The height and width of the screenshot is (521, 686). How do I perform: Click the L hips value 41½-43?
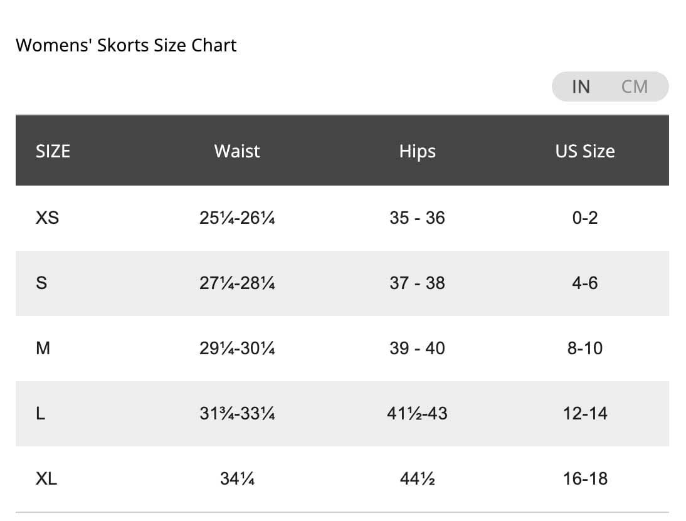[417, 414]
